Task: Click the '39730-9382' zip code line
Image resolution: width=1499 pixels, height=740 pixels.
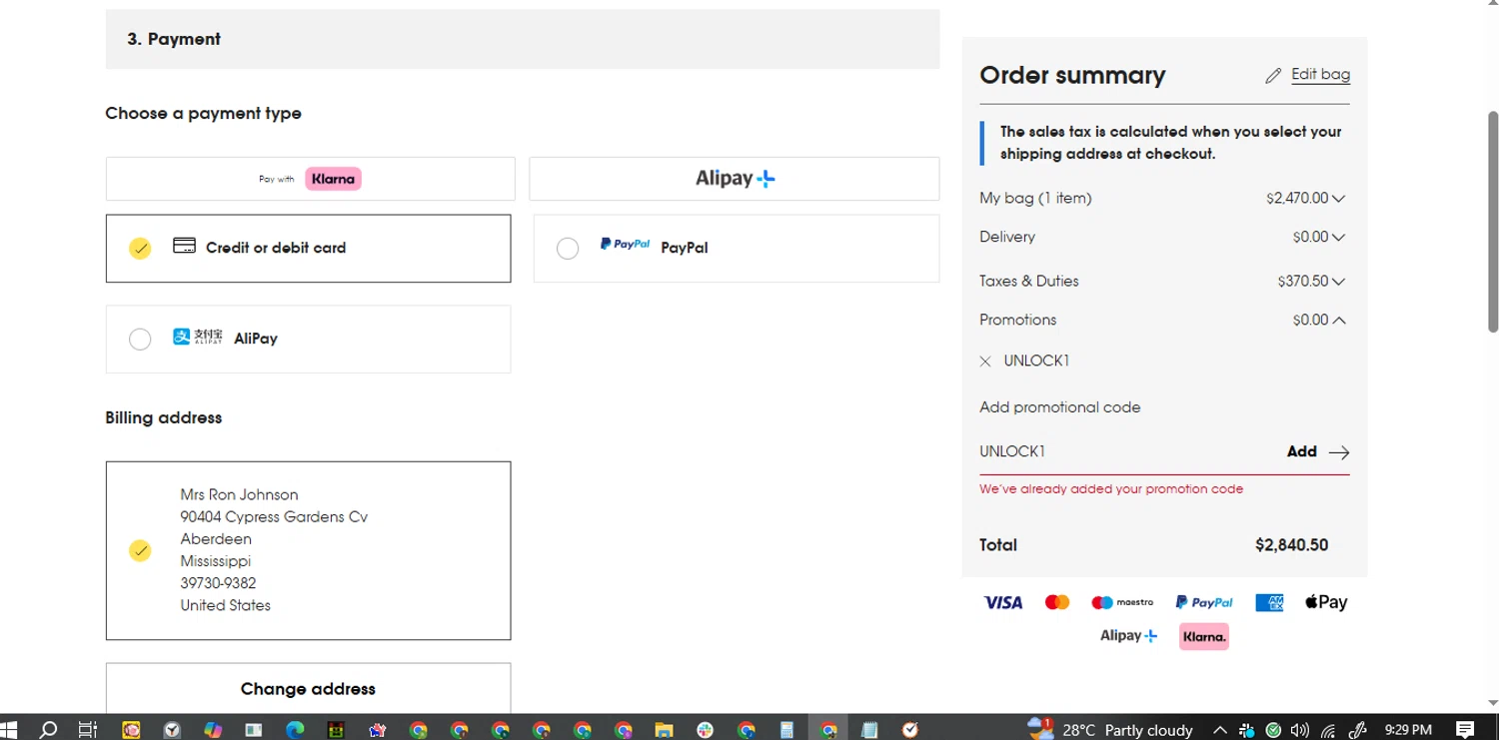Action: point(218,583)
